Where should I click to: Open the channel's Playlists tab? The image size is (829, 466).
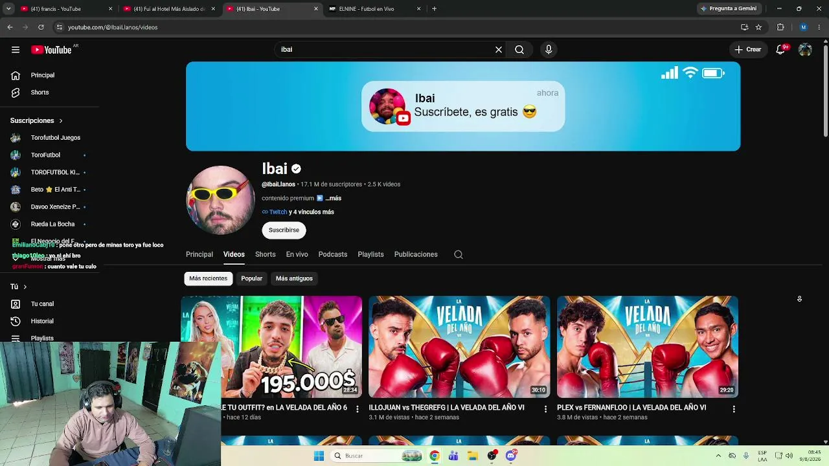[x=371, y=254]
